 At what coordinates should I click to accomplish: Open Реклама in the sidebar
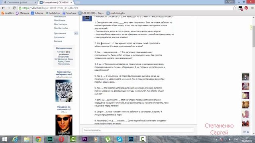pyautogui.click(x=58, y=41)
